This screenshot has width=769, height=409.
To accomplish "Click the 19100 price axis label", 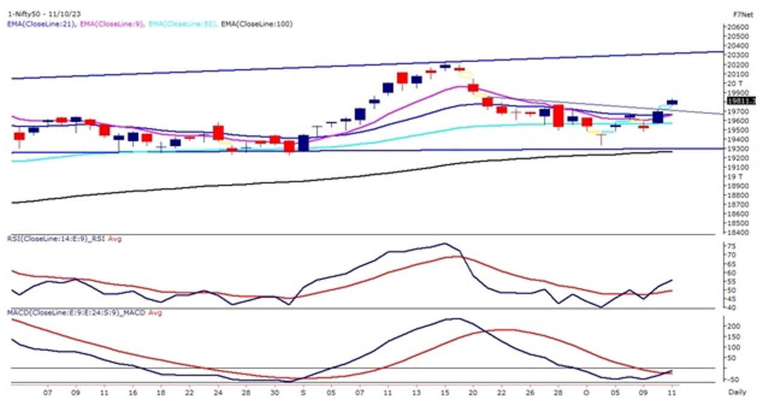I will pos(739,167).
